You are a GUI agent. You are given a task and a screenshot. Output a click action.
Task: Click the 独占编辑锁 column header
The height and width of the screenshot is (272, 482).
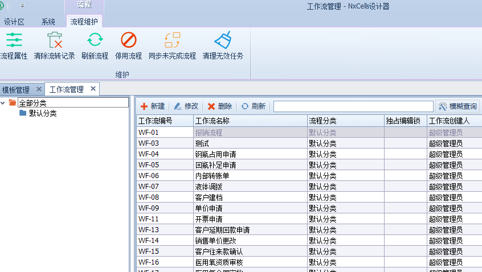[x=406, y=121]
